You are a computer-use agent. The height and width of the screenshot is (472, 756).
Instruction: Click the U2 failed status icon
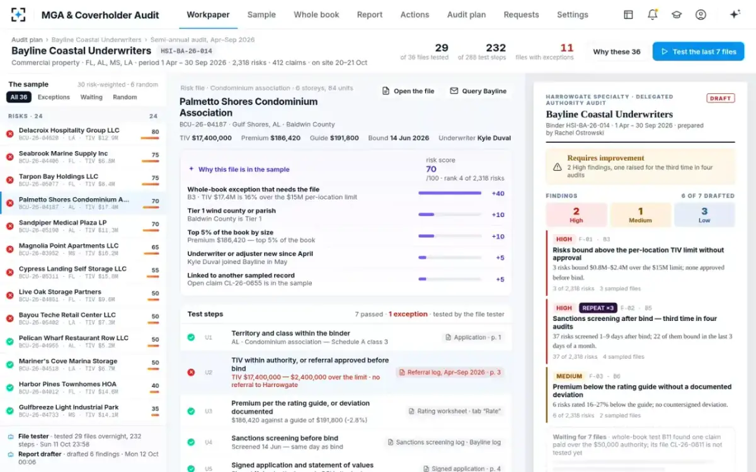click(x=191, y=373)
